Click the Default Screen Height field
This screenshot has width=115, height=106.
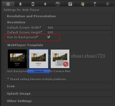(79, 32)
